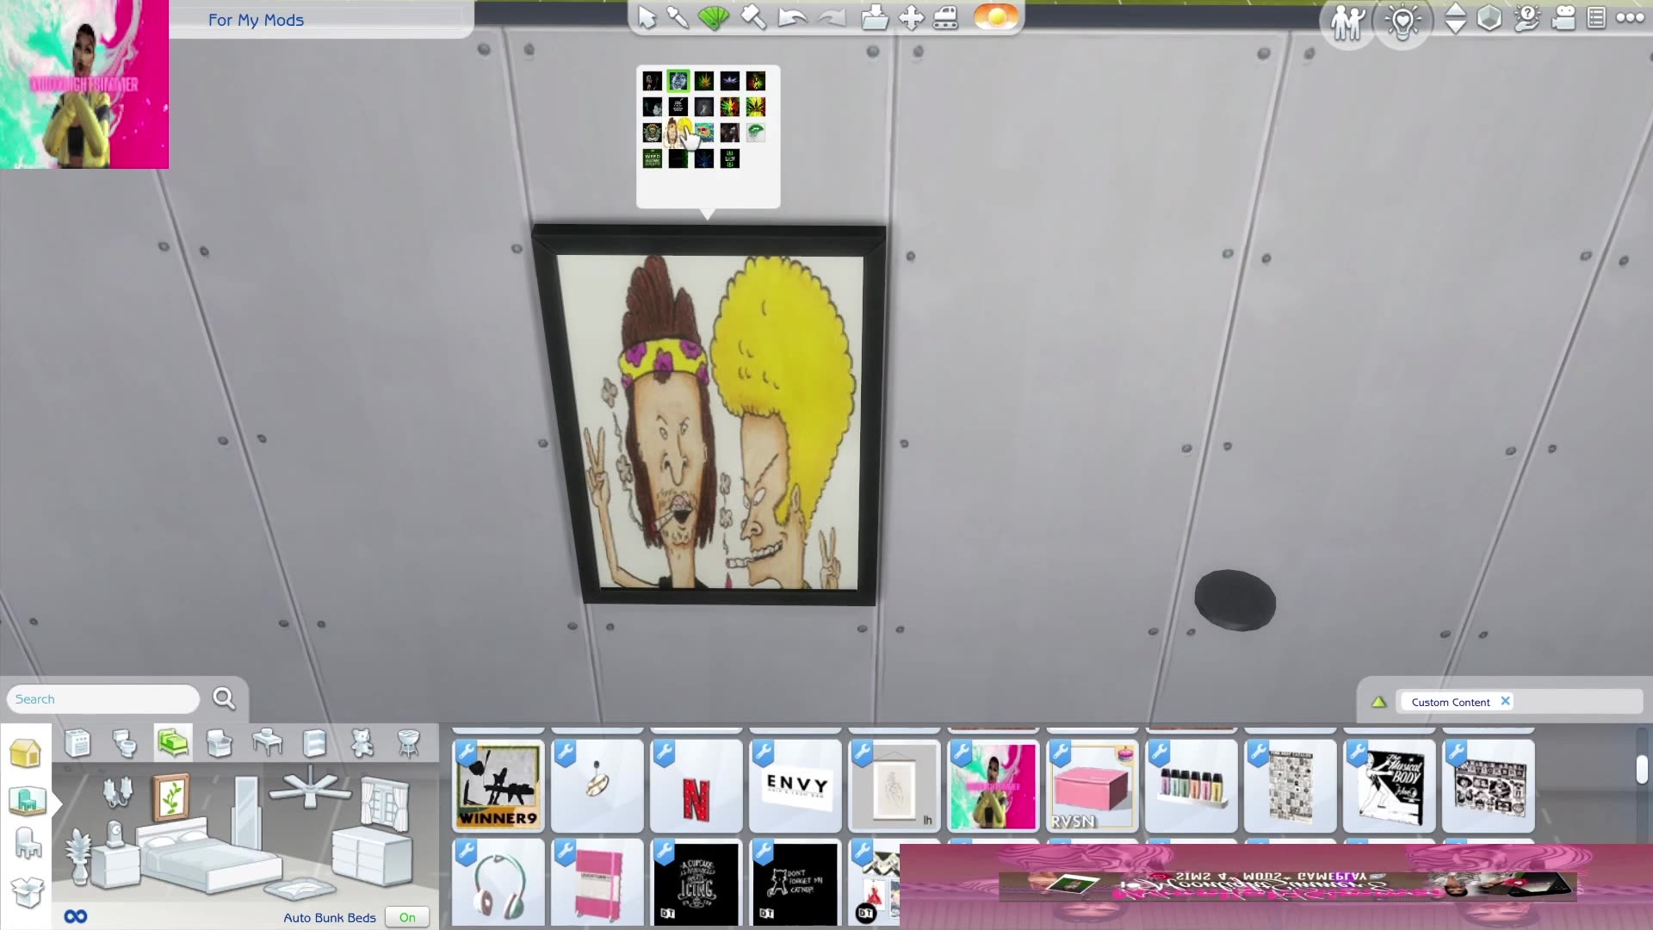Click the Search magnifying glass button
The height and width of the screenshot is (930, 1653).
coord(223,698)
